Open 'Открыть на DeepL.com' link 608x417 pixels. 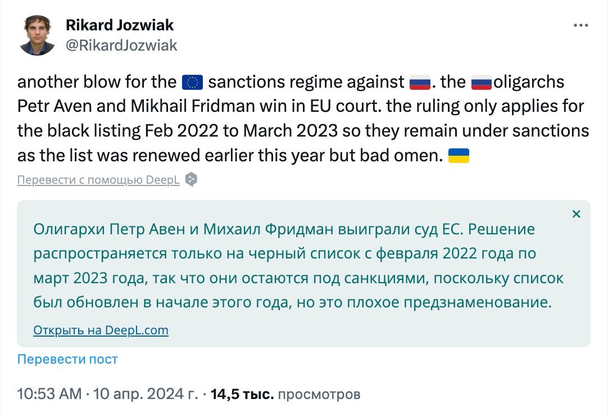tap(101, 330)
